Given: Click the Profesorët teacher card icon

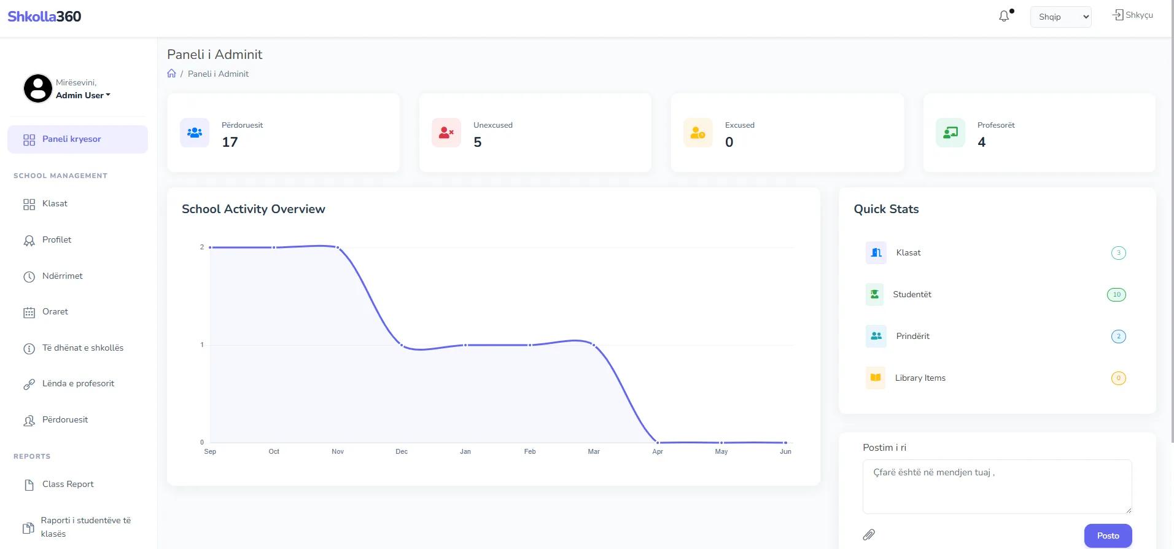Looking at the screenshot, I should tap(950, 133).
